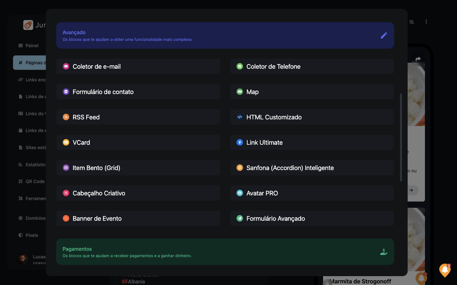Click the Lucas profile avatar in sidebar
The width and height of the screenshot is (457, 285).
(x=23, y=259)
